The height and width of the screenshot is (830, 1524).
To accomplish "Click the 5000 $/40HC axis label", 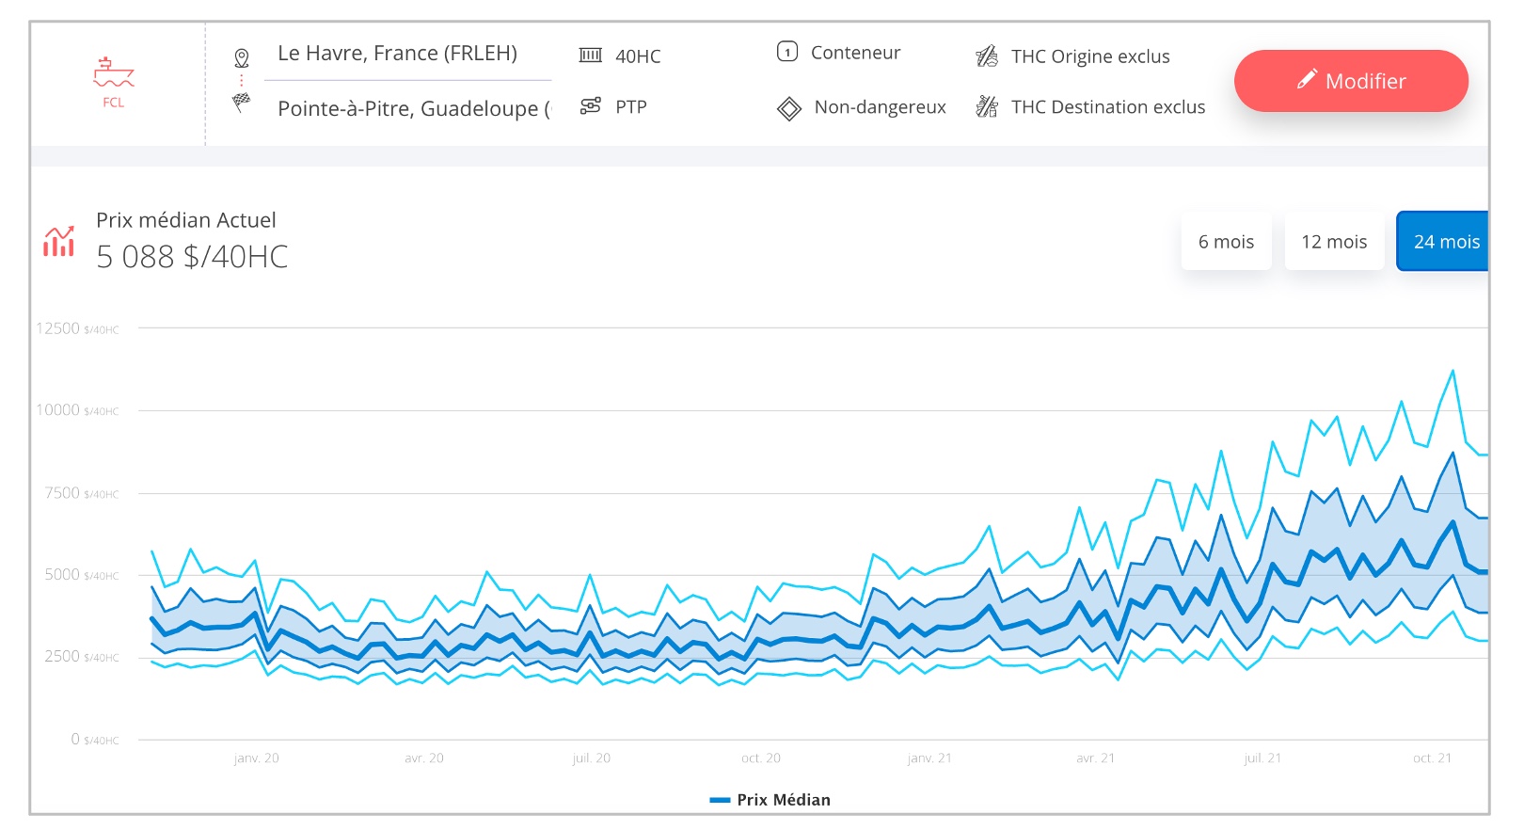I will click(82, 575).
